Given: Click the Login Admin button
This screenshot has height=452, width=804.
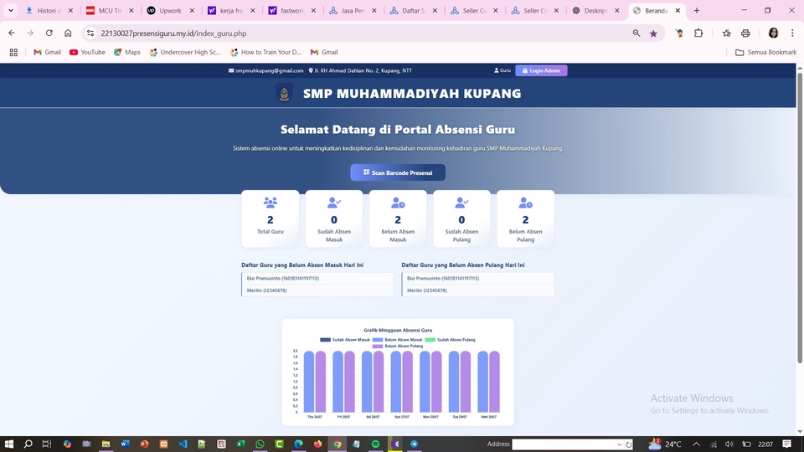Looking at the screenshot, I should [x=541, y=70].
